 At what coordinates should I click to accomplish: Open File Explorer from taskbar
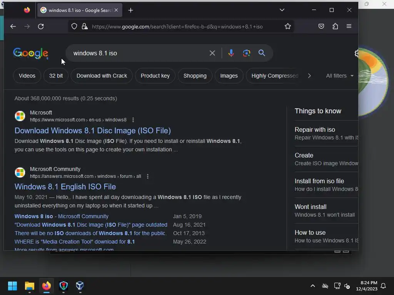[29, 286]
